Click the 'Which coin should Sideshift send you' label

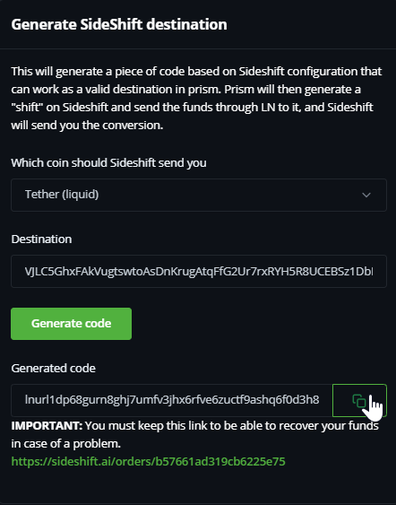(108, 162)
